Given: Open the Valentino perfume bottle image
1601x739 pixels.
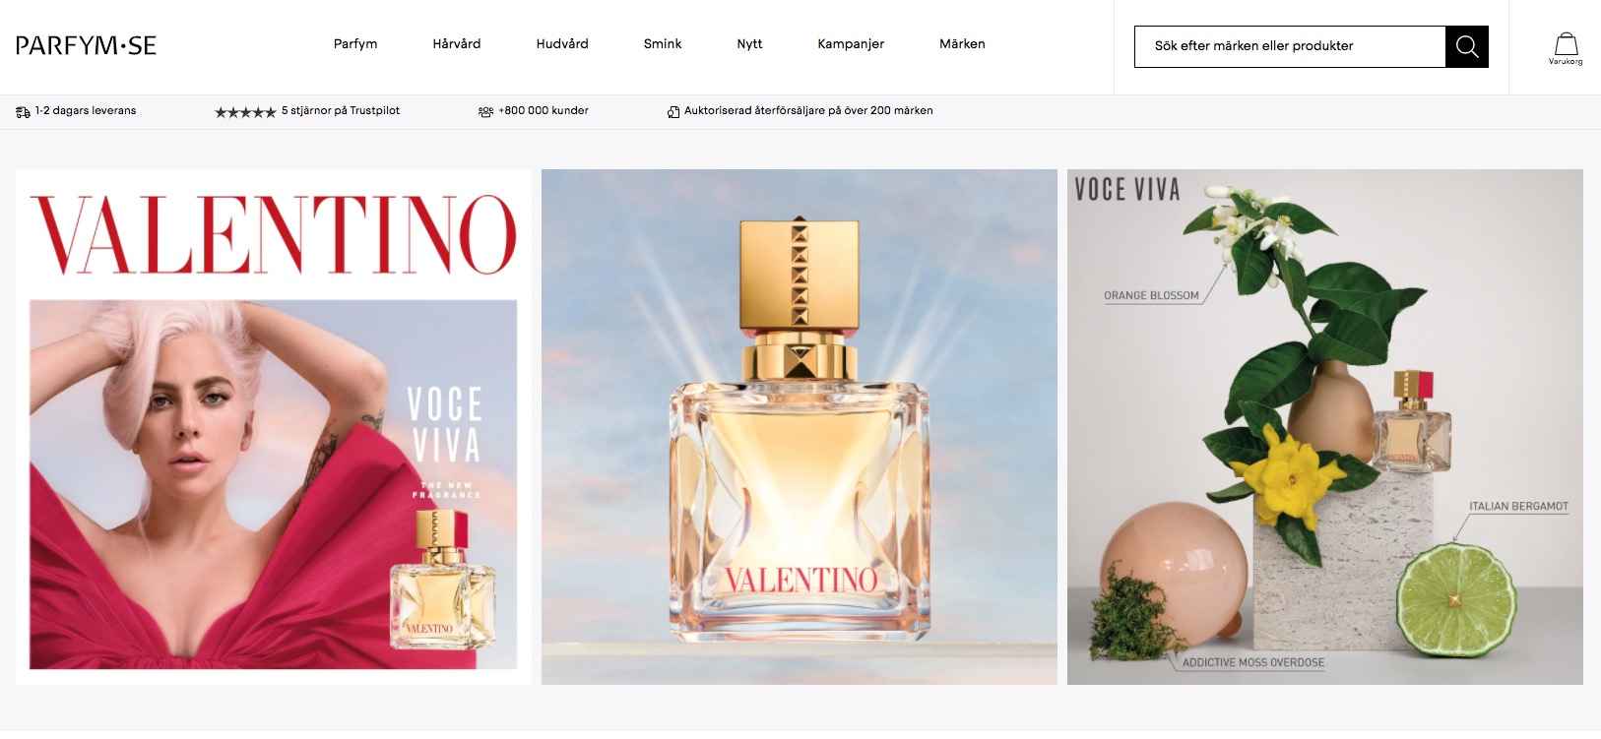Looking at the screenshot, I should 800,427.
